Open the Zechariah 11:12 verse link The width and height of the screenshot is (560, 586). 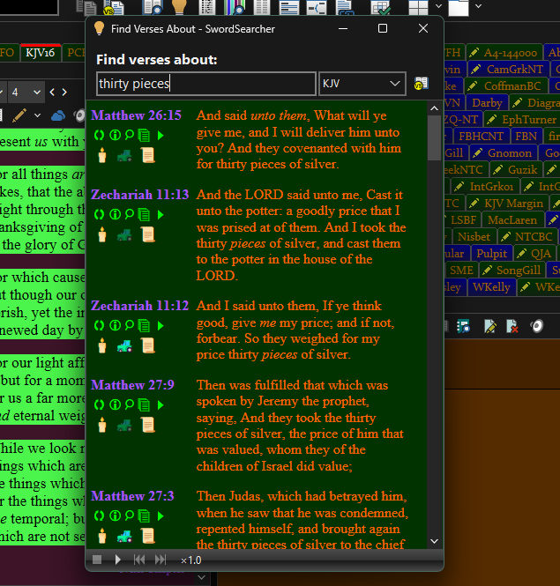pyautogui.click(x=140, y=306)
